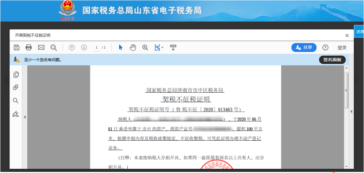Image resolution: width=364 pixels, height=173 pixels.
Task: Click the vertical scrollbar thumb of the document
Action: coord(346,90)
